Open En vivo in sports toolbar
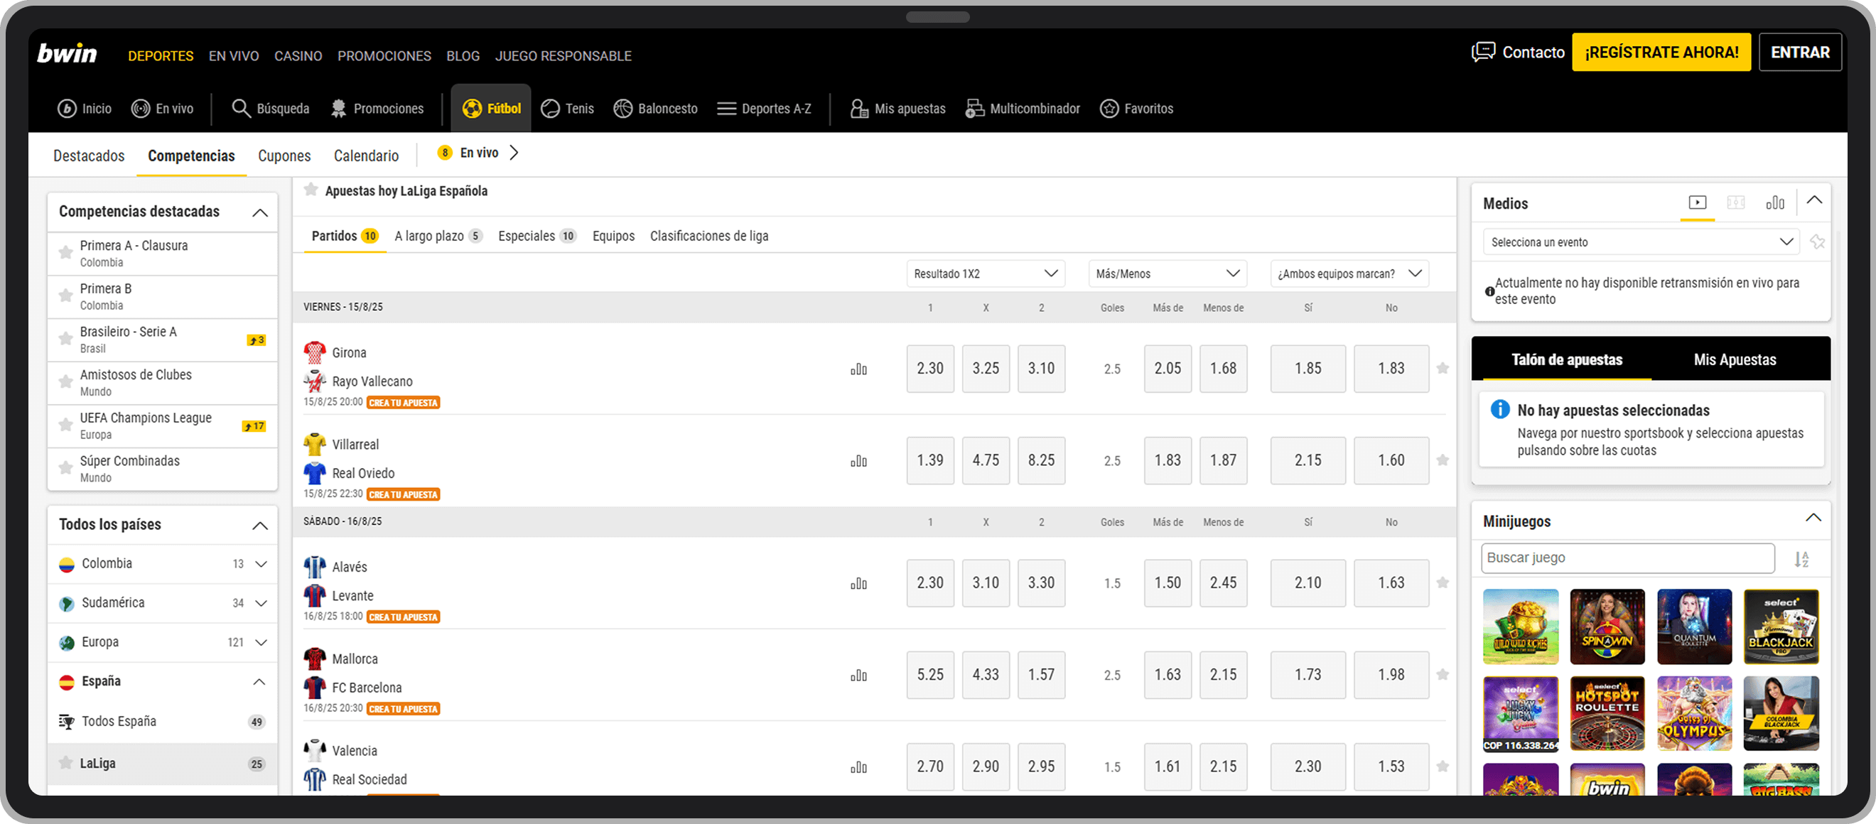This screenshot has width=1876, height=824. coord(162,109)
